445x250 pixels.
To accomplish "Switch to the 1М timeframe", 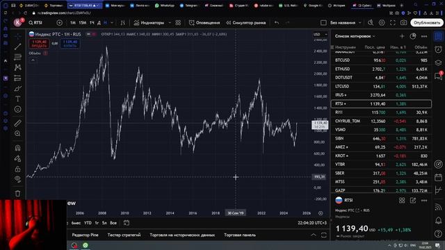I will pos(73,23).
